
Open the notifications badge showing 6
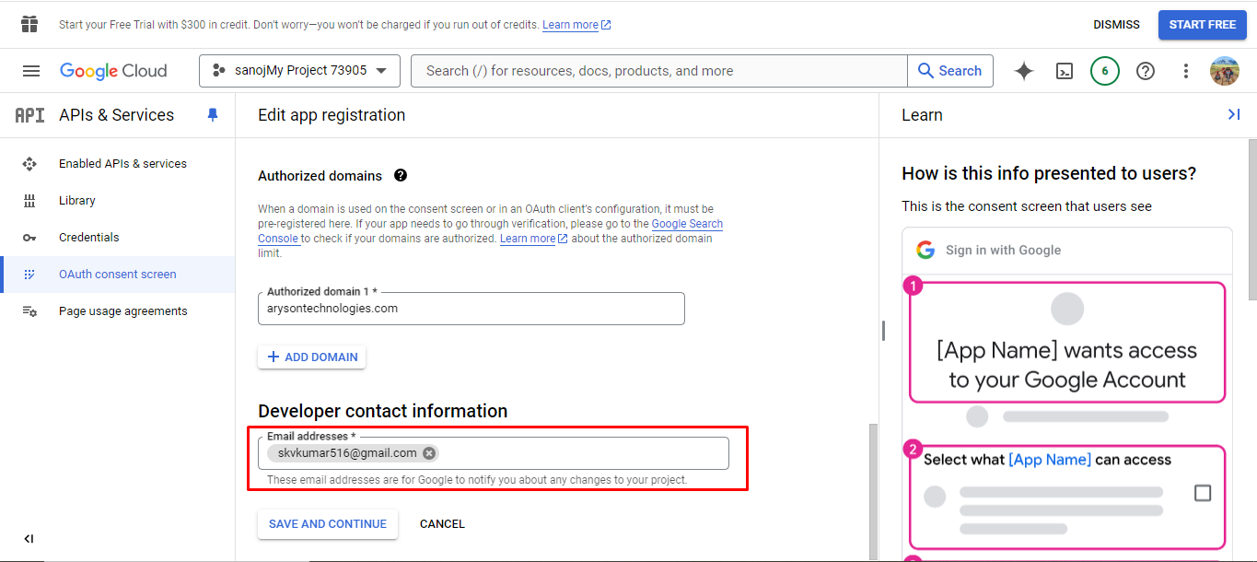click(x=1105, y=71)
